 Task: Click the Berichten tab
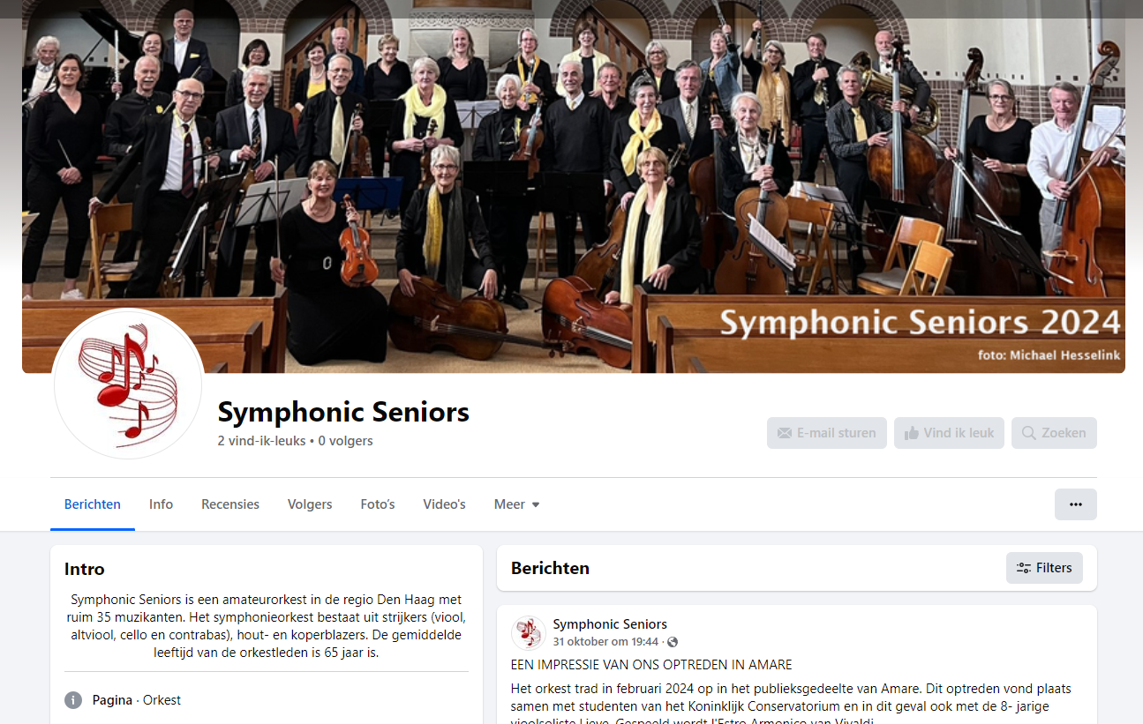(x=93, y=504)
